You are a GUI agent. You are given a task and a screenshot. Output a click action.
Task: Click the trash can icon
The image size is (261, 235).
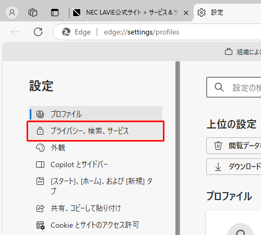click(218, 146)
